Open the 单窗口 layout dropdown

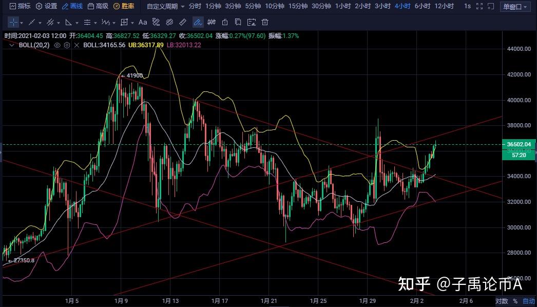pos(515,7)
